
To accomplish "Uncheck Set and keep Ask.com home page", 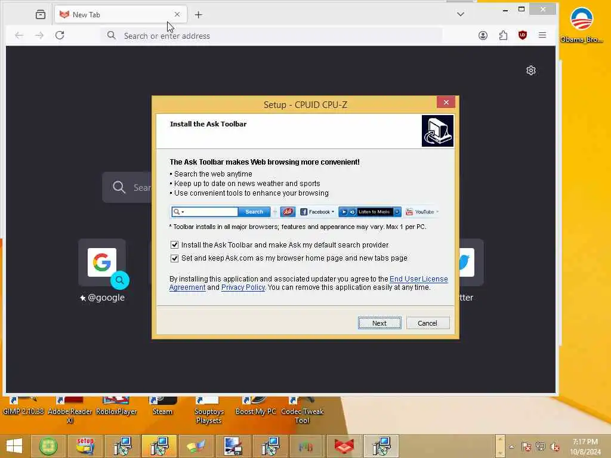I will tap(175, 258).
